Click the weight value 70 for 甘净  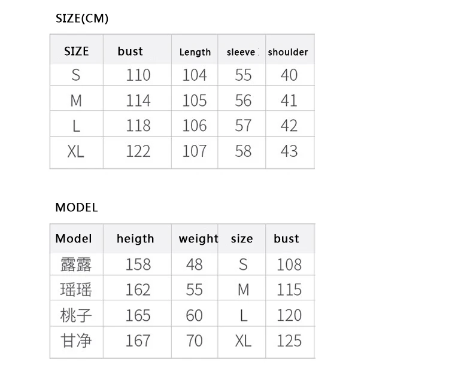(195, 341)
